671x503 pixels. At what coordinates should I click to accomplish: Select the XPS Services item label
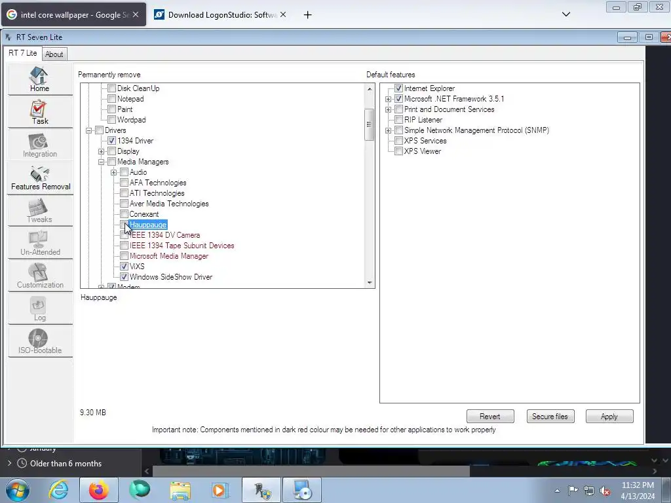coord(425,141)
